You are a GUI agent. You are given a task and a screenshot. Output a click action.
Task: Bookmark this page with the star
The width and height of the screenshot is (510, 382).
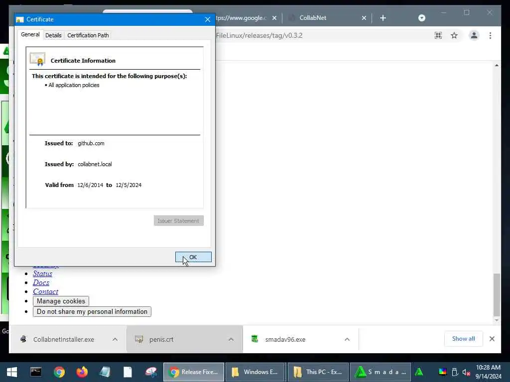point(454,35)
